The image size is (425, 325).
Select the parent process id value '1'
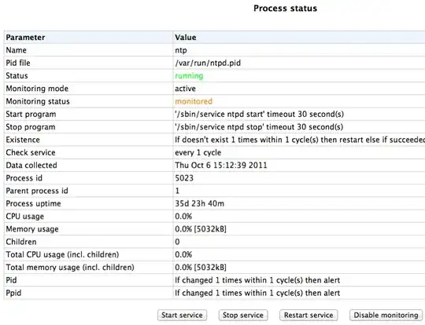(x=177, y=191)
